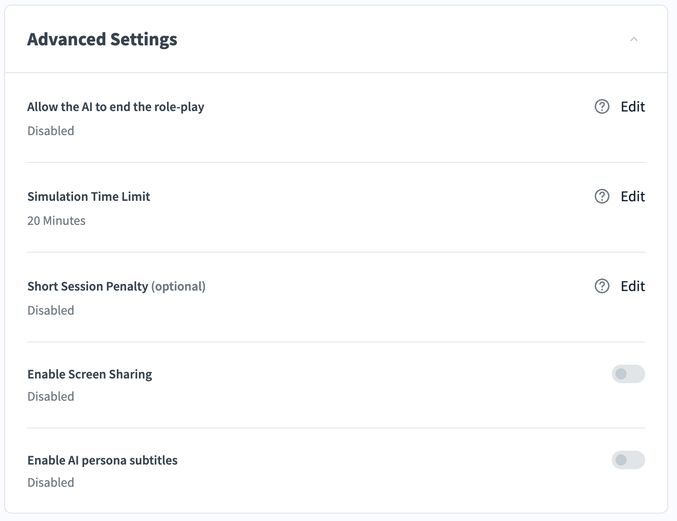Edit the Short Session Penalty
This screenshot has width=677, height=521.
click(x=633, y=286)
